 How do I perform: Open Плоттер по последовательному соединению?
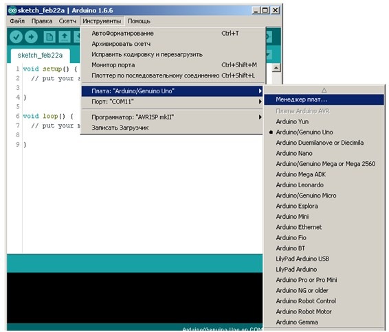tap(173, 75)
